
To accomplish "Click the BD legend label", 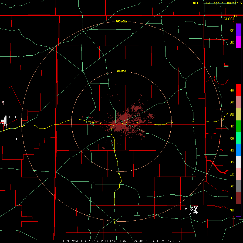I will pyautogui.click(x=232, y=114).
